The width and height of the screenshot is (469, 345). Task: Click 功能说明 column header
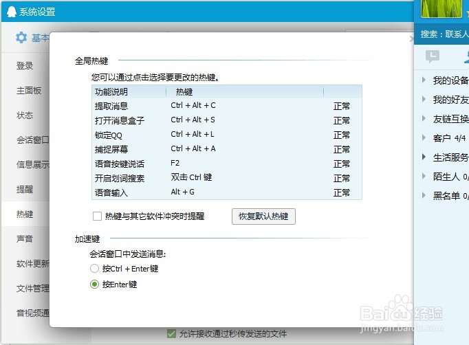129,92
